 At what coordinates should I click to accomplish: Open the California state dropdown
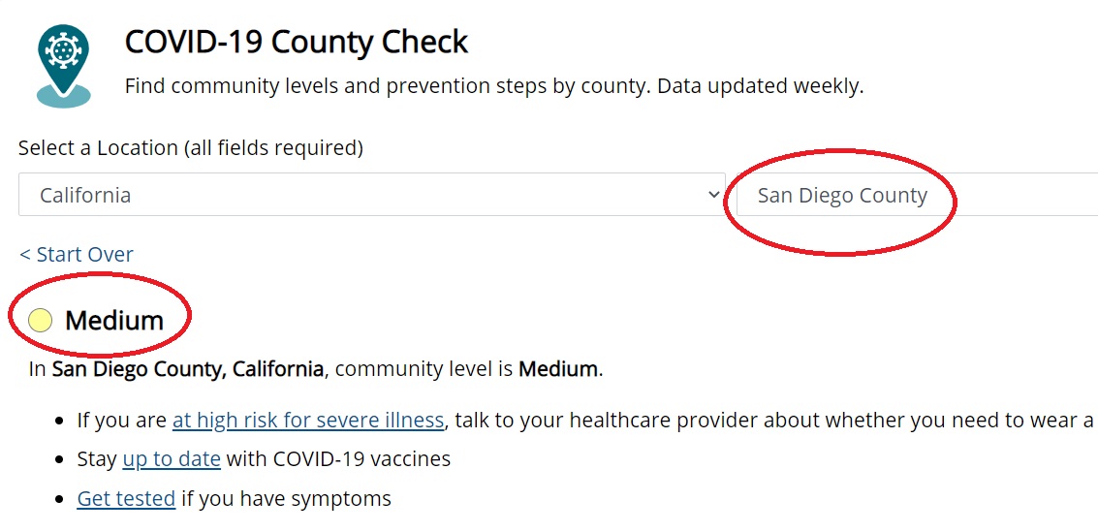click(371, 195)
